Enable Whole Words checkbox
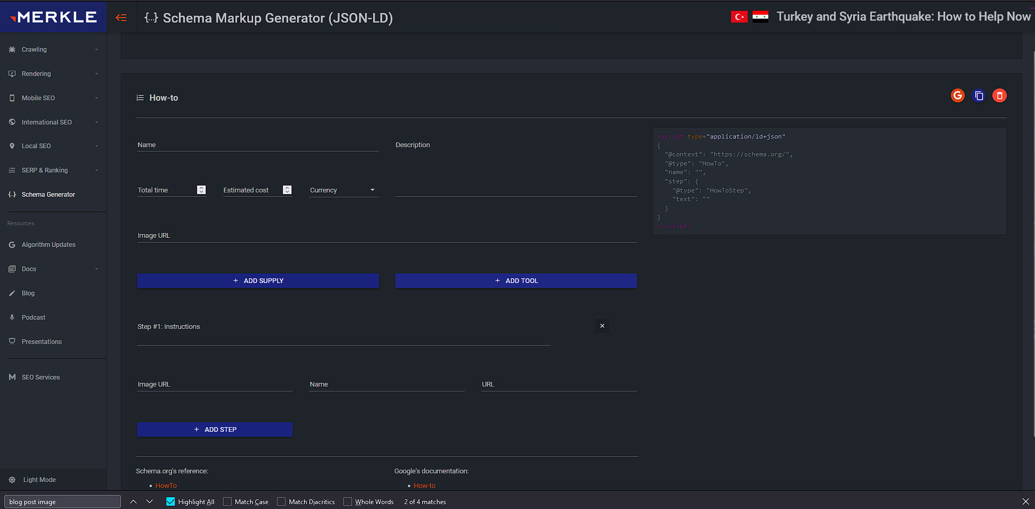The height and width of the screenshot is (509, 1035). click(348, 501)
